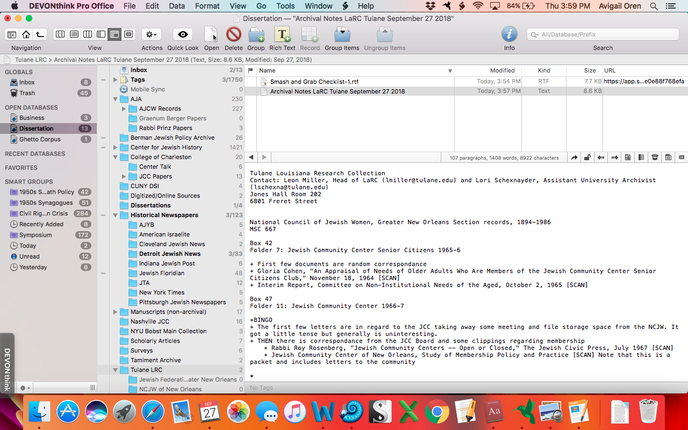Toggle the lock icon in document bar
688x430 pixels.
tap(587, 157)
